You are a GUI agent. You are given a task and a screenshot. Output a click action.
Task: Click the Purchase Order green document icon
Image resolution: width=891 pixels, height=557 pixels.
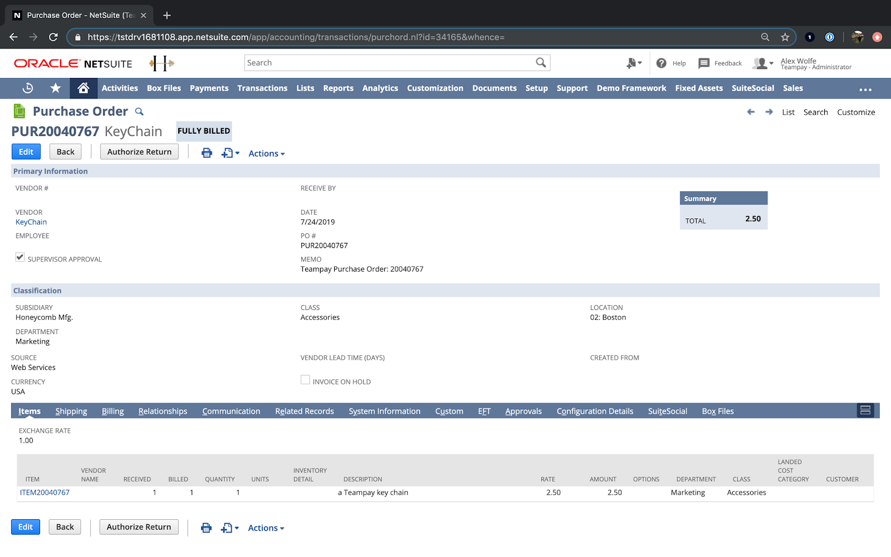[x=19, y=111]
